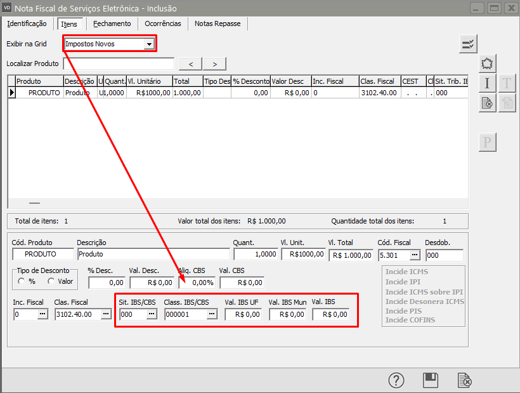Click the checklist icon button at top right
The height and width of the screenshot is (393, 520).
469,44
